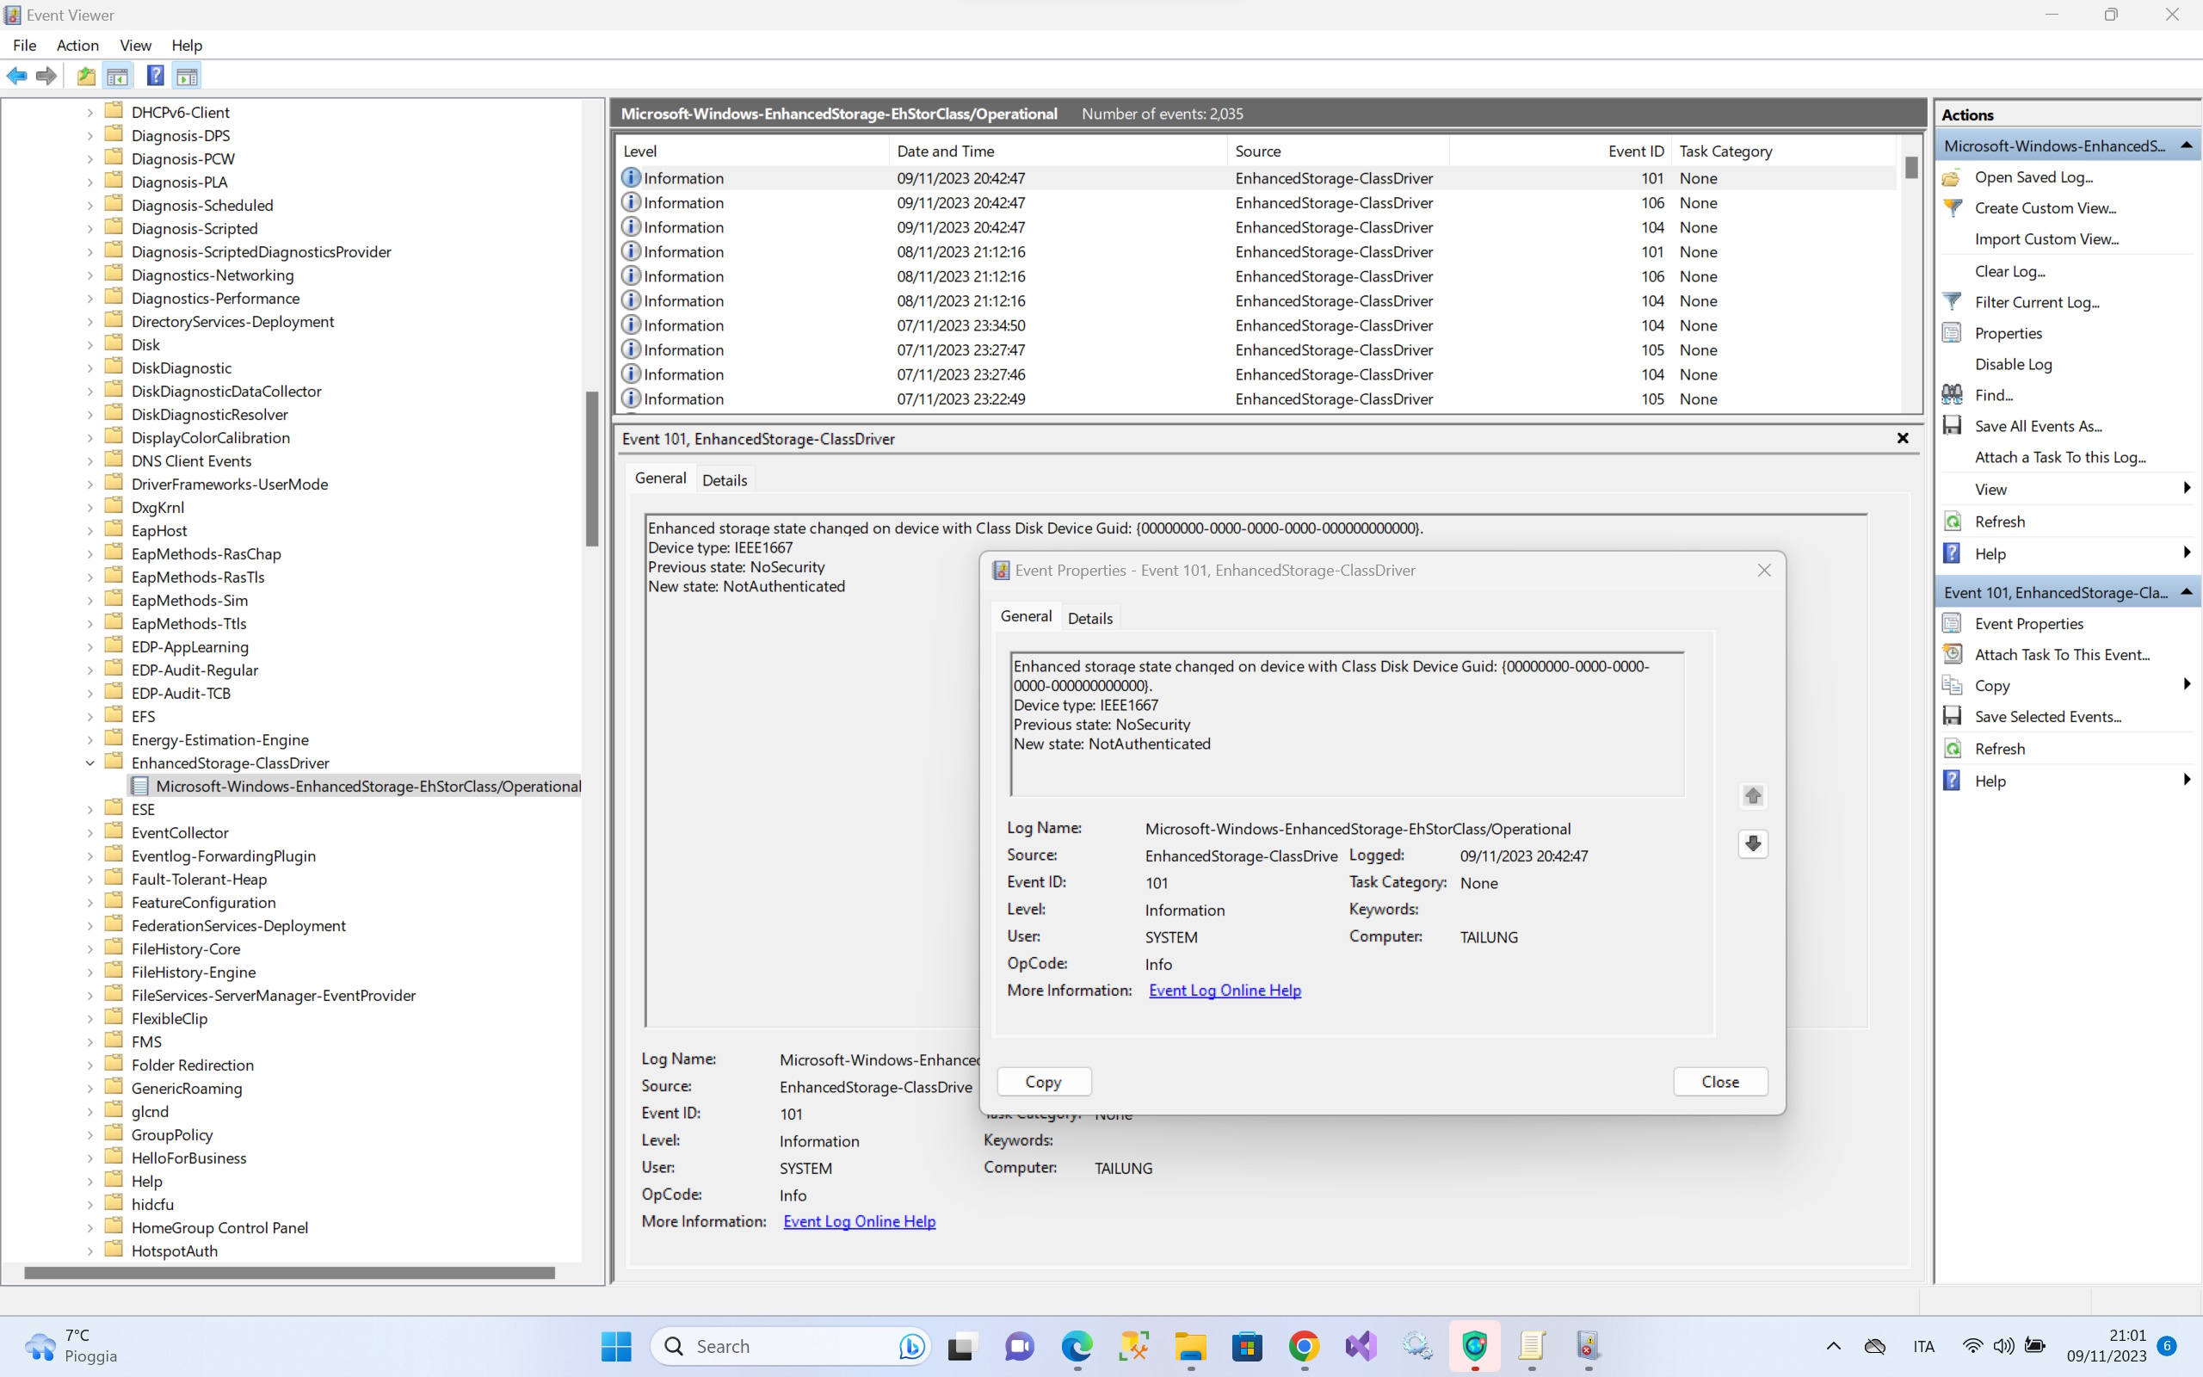Collapse the Event 101 actions section header
Image resolution: width=2203 pixels, height=1377 pixels.
pos(2186,593)
